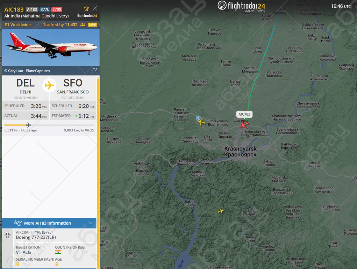Click the VT-ALG registration link
Viewport: 357px width, 269px height.
(x=23, y=252)
